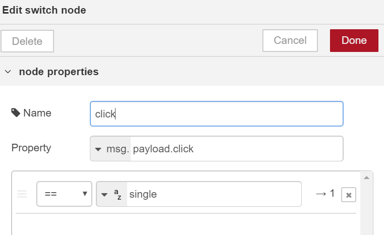
Task: Click the Delete button
Action: (27, 41)
